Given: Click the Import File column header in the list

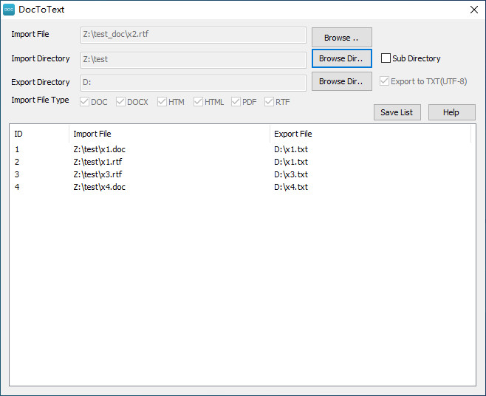Looking at the screenshot, I should click(x=169, y=134).
